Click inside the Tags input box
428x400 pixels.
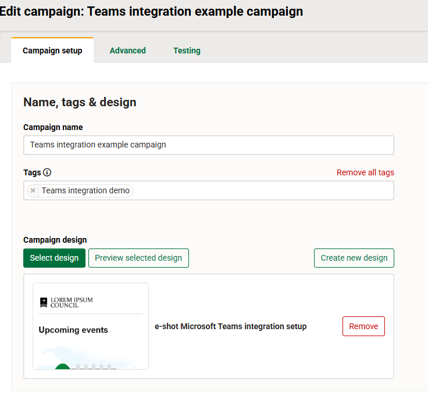209,190
